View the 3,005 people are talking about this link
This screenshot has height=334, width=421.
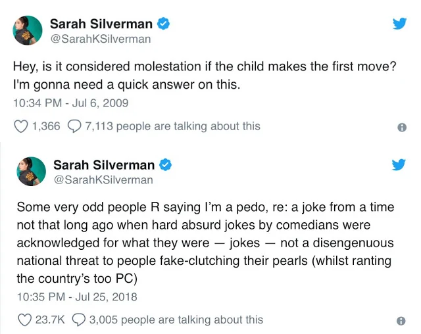(175, 320)
